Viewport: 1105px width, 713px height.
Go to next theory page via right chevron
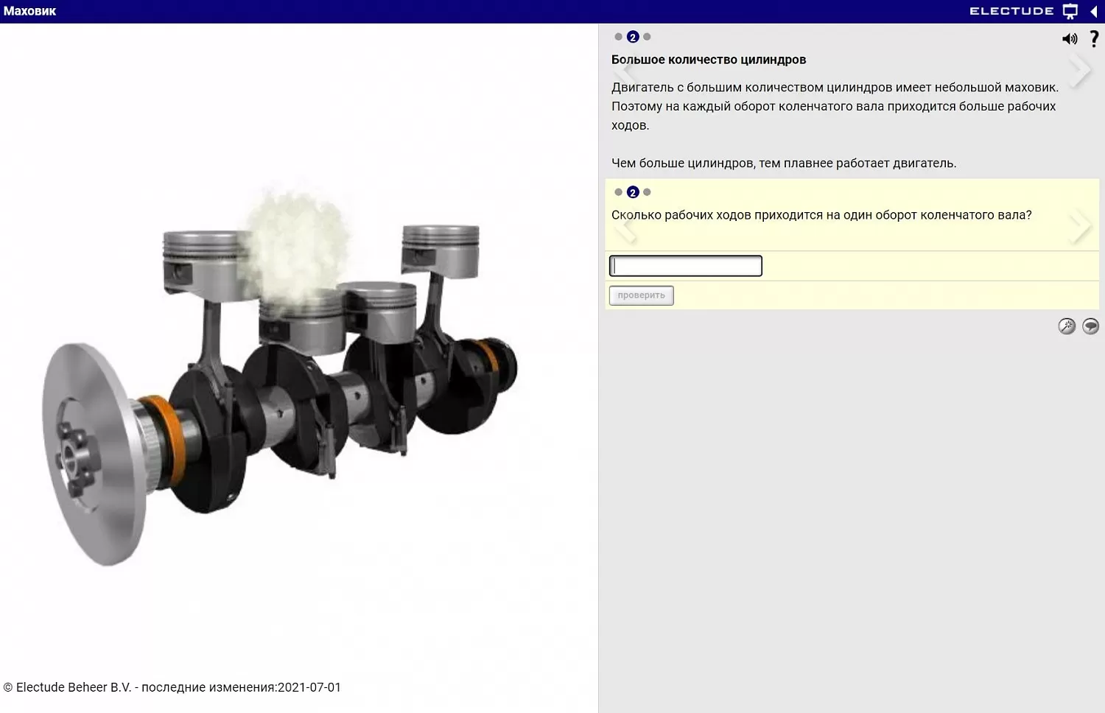pos(1080,71)
